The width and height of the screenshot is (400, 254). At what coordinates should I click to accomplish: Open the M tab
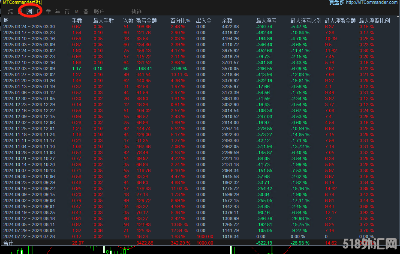77,12
